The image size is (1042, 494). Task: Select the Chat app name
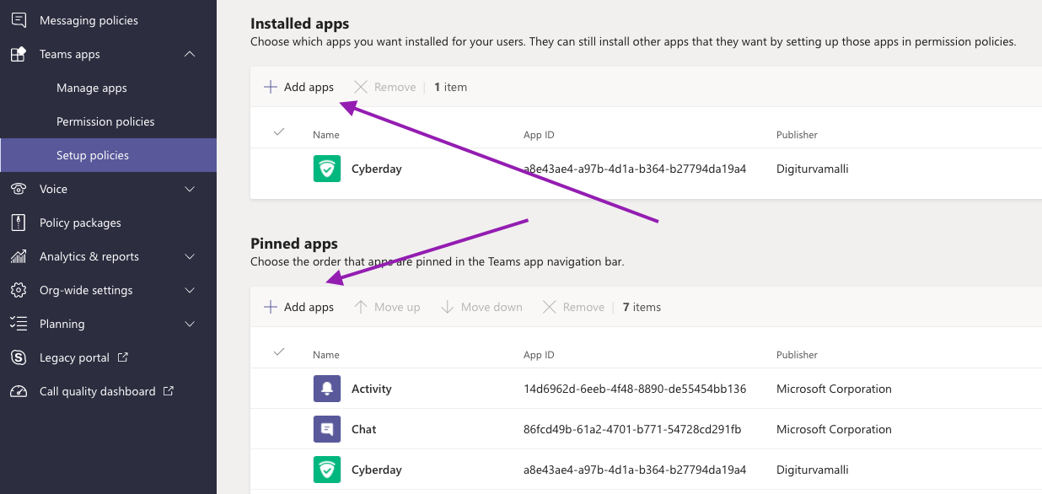[364, 429]
